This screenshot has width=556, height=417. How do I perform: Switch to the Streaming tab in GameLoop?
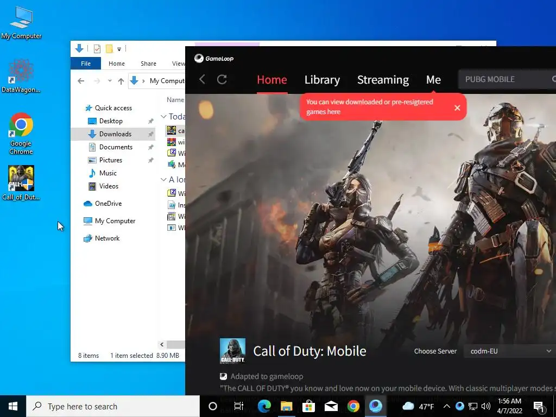[383, 80]
